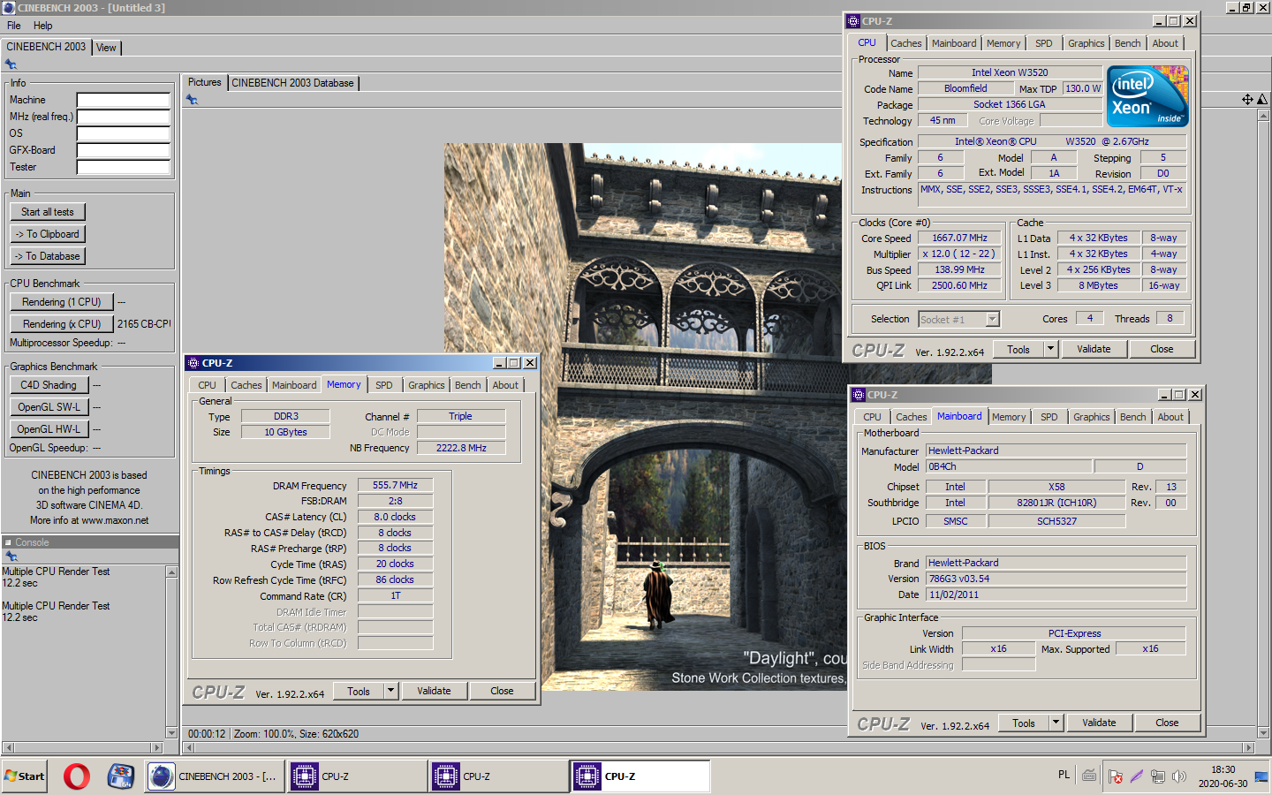The image size is (1272, 795).
Task: Click the pin icon in Console panel
Action: (11, 556)
